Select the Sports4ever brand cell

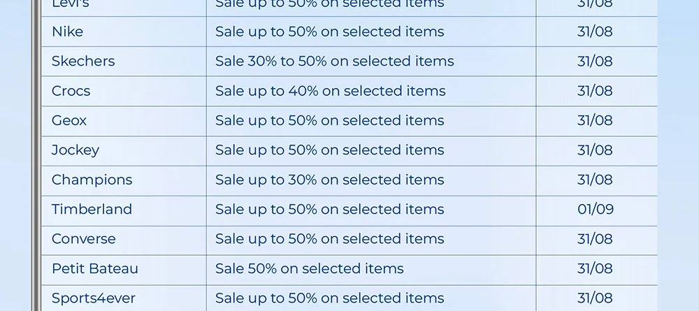point(94,298)
